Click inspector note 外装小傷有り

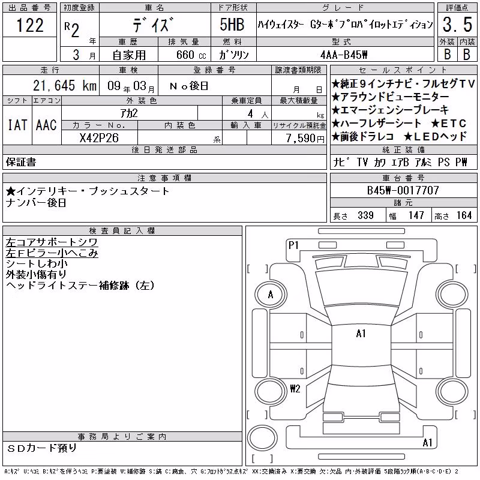click(36, 275)
